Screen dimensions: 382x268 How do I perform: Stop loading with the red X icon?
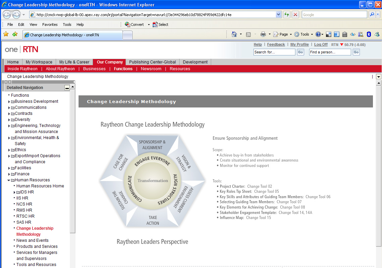point(295,15)
